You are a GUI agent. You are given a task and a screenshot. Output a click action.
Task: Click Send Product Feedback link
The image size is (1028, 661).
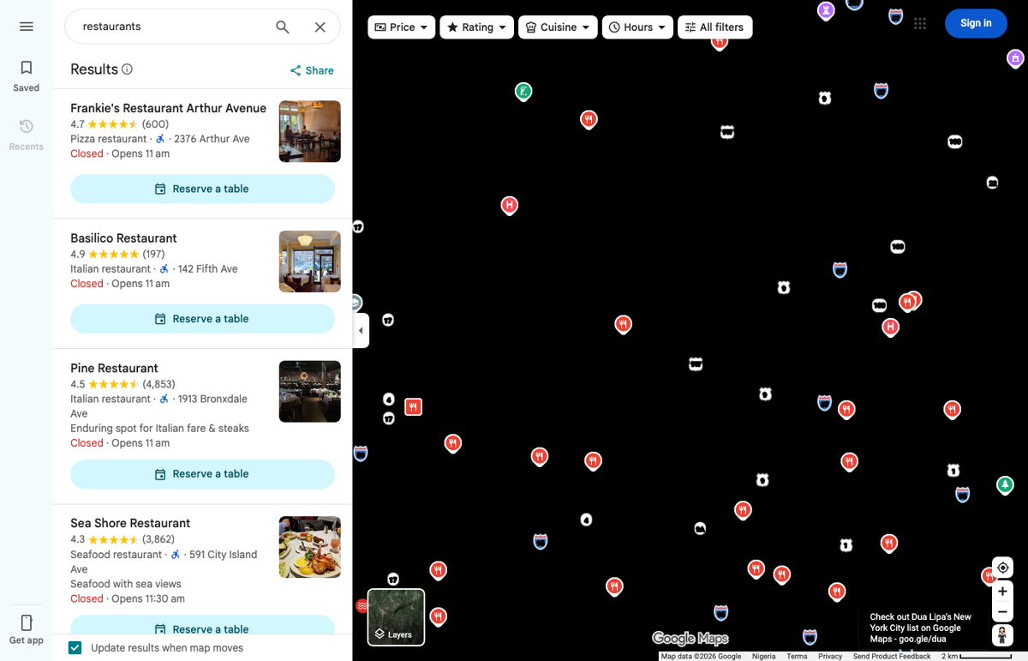click(x=892, y=656)
